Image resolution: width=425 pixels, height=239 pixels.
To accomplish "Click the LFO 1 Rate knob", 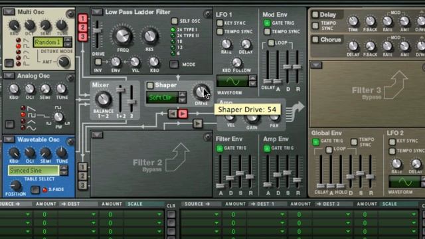I will tap(226, 44).
